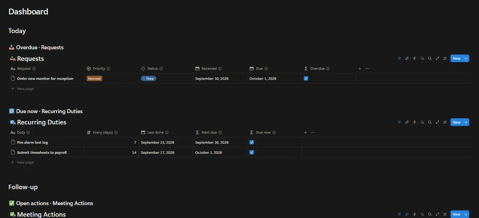Open the Received column header menu

pyautogui.click(x=209, y=68)
